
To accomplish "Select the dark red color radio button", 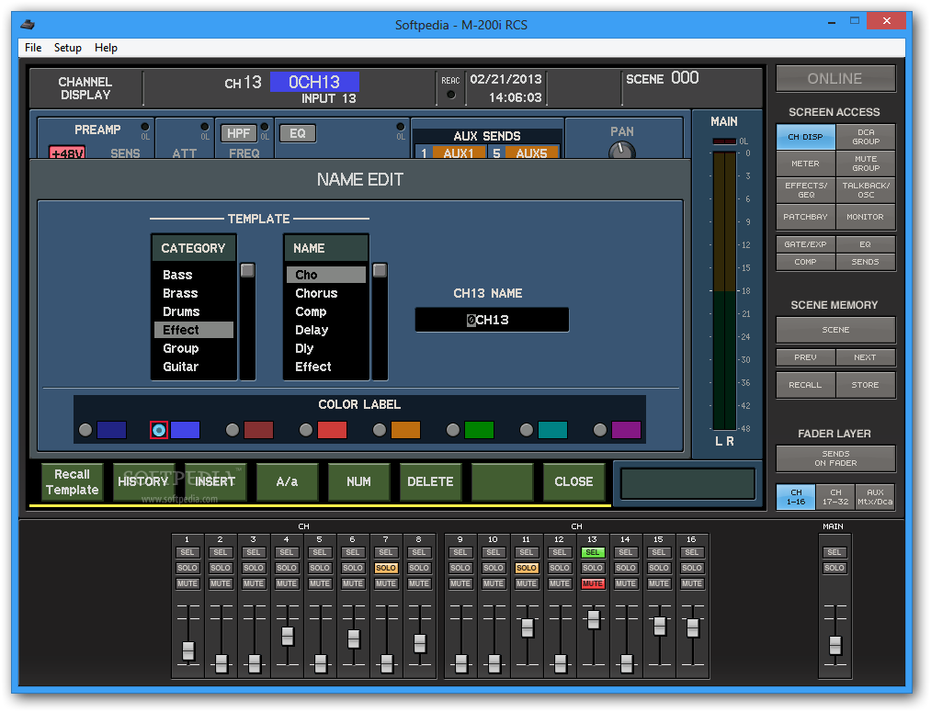I will [233, 430].
